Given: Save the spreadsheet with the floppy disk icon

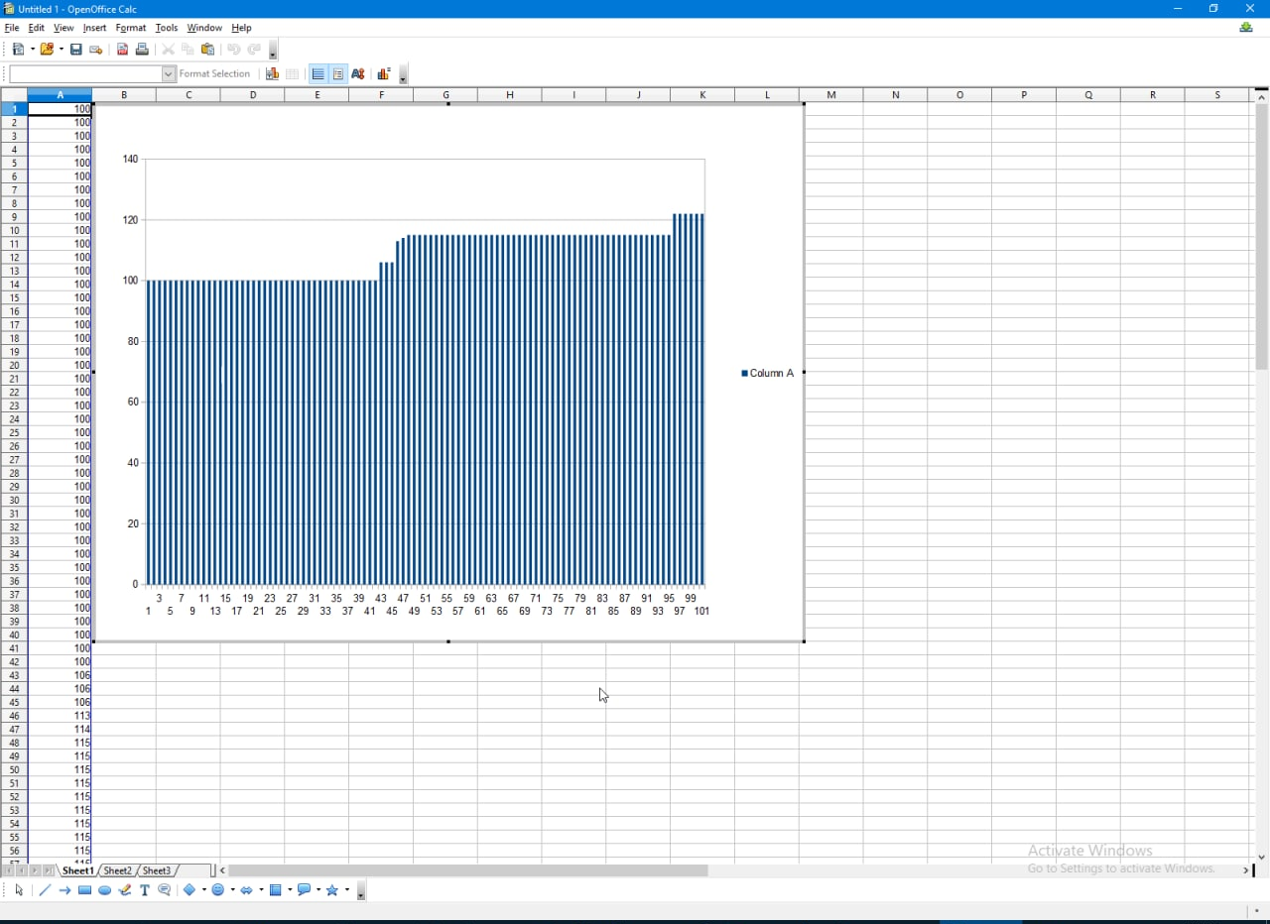Looking at the screenshot, I should click(x=75, y=50).
